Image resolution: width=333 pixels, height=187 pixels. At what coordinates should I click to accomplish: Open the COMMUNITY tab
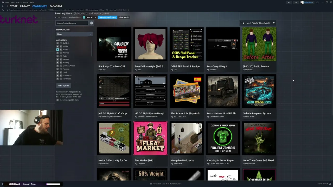40,6
